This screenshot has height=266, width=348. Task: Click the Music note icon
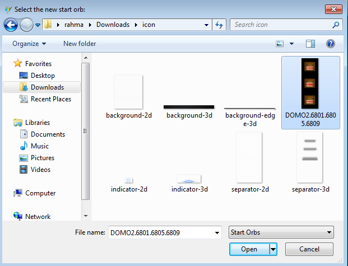24,146
